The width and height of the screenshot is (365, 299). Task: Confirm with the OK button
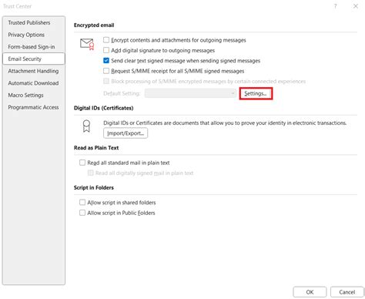coord(310,292)
